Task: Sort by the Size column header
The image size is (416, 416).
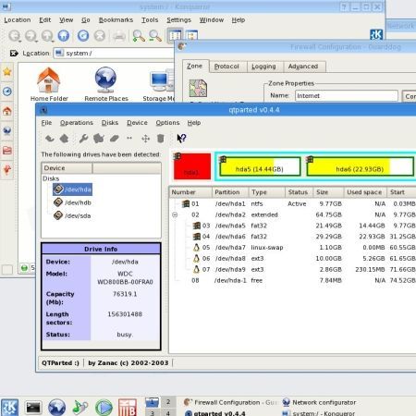Action: click(328, 192)
